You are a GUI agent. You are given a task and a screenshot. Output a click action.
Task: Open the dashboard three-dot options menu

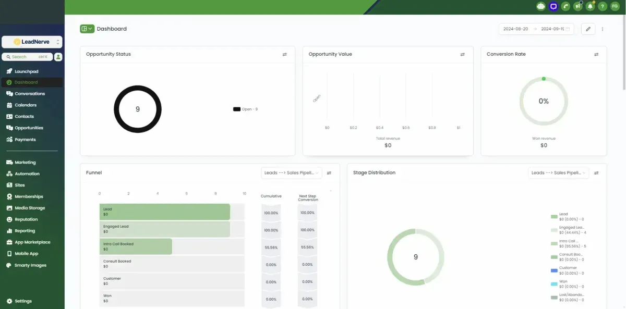[x=603, y=29]
